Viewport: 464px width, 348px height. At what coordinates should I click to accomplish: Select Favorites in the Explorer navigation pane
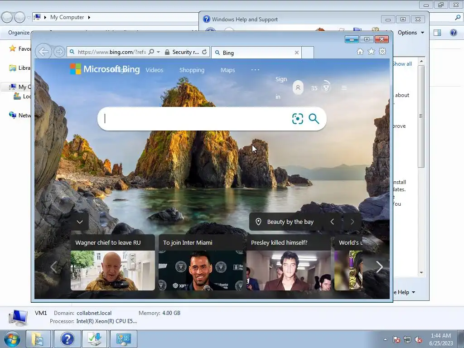19,48
